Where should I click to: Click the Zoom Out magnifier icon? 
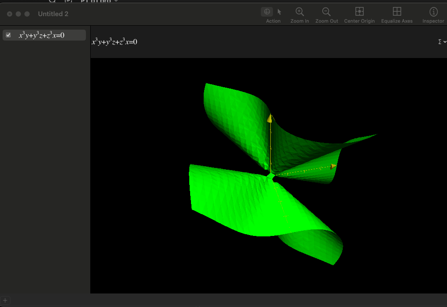click(x=326, y=12)
